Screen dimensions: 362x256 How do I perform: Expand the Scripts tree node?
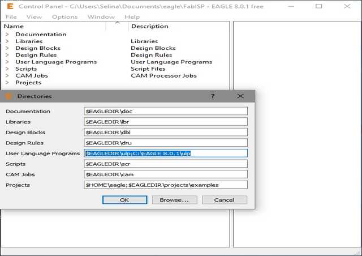click(7, 69)
